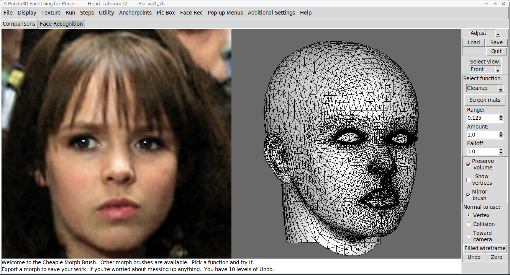Enable the Show vertices checkbox
510x275 pixels.
468,180
